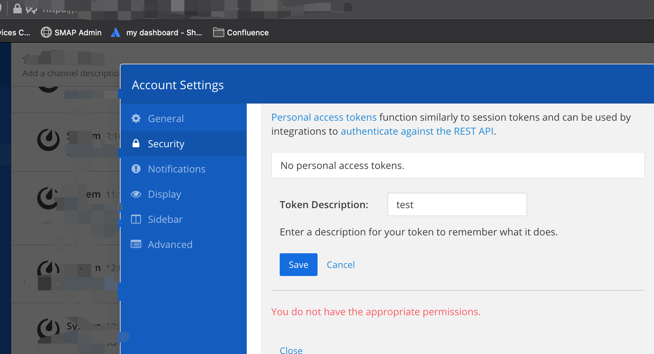Screen dimensions: 654x354
Task: Open the Advanced account settings section
Action: pyautogui.click(x=170, y=244)
